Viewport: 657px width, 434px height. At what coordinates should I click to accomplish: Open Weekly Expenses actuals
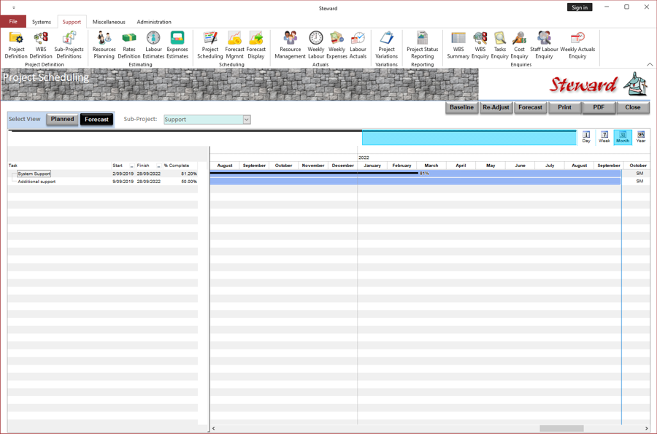click(x=337, y=45)
